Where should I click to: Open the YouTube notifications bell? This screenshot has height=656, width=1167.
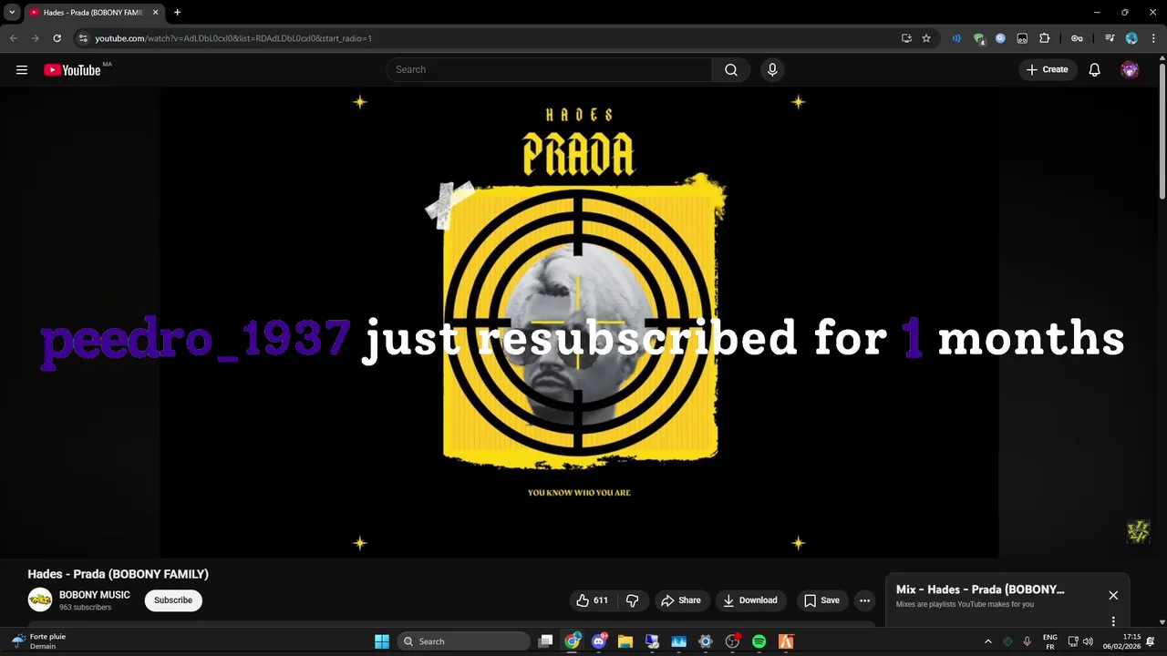coord(1095,70)
